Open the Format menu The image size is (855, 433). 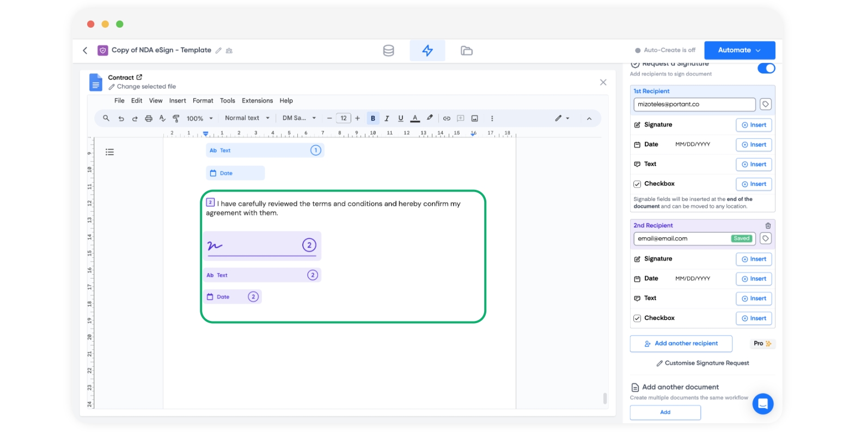[203, 101]
